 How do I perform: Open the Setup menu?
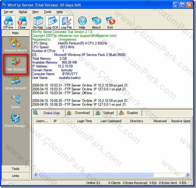click(x=23, y=12)
